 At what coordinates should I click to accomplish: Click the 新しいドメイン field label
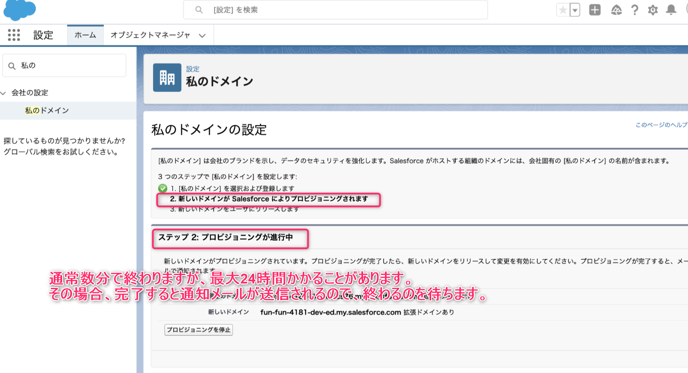228,312
